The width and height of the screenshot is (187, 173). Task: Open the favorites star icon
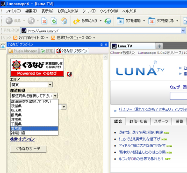coord(77,21)
